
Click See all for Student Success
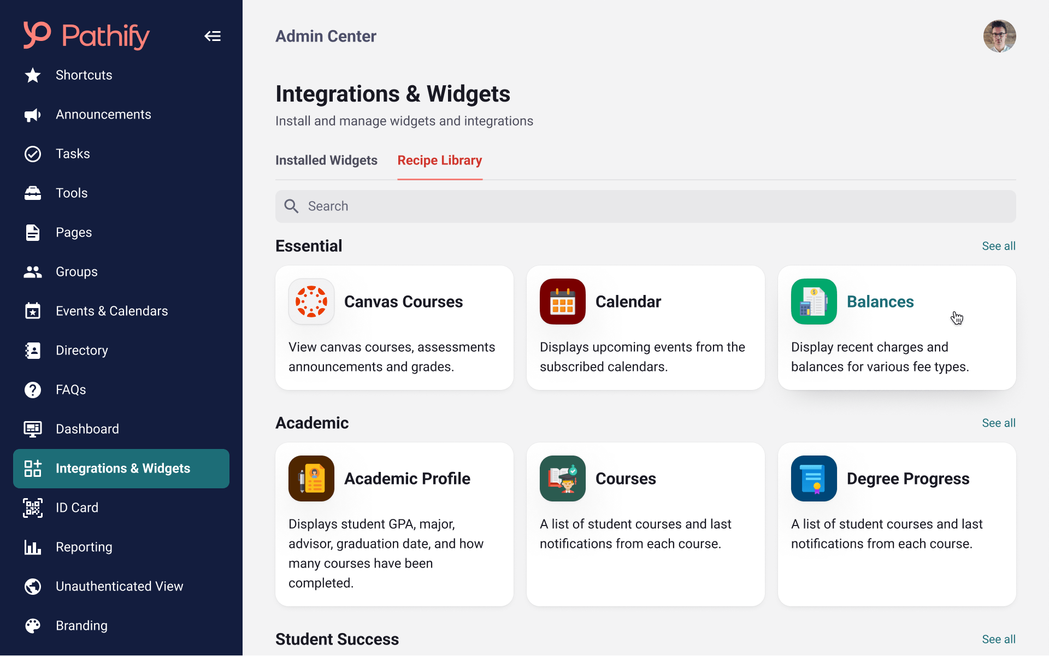[x=998, y=639]
